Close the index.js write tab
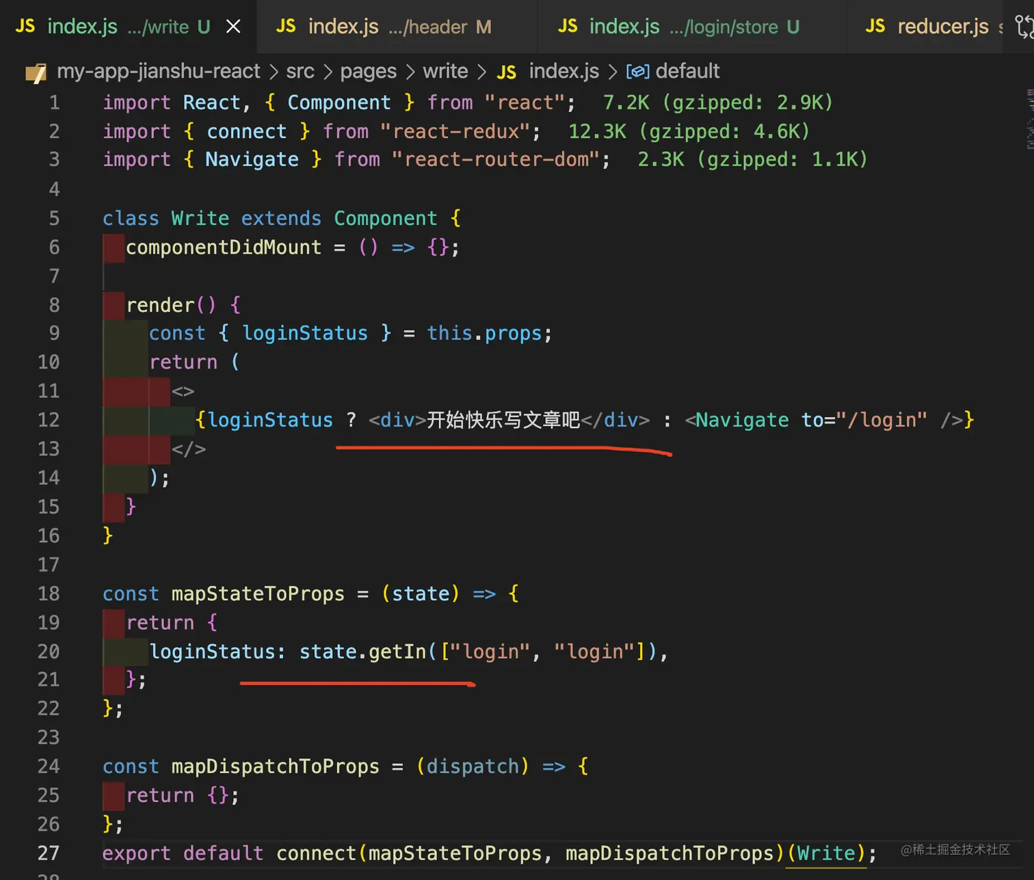This screenshot has width=1034, height=880. pyautogui.click(x=233, y=27)
